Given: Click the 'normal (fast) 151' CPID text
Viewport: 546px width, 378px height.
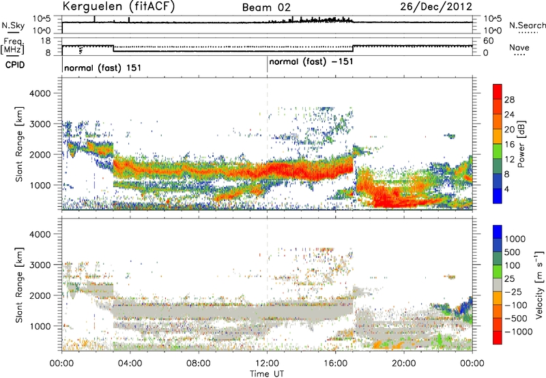Looking at the screenshot, I should pos(103,68).
